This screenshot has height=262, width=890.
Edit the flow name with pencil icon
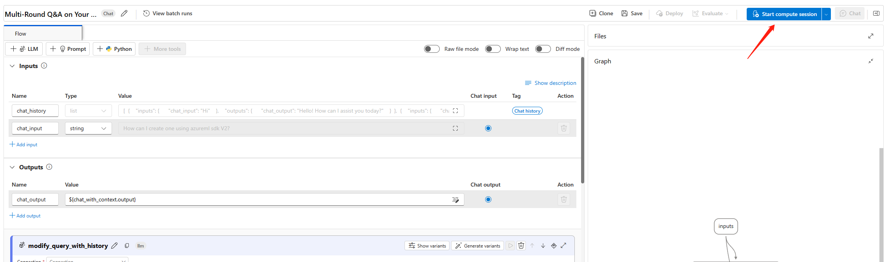pos(124,13)
